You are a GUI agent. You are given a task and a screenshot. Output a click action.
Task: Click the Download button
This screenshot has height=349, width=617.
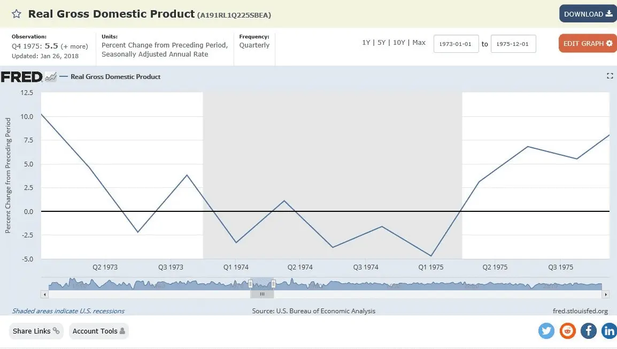(x=588, y=14)
